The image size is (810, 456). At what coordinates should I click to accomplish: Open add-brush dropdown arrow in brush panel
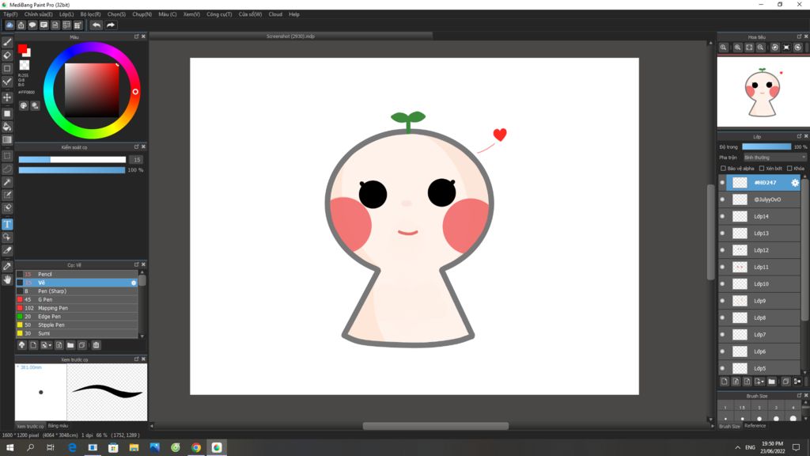pos(50,345)
